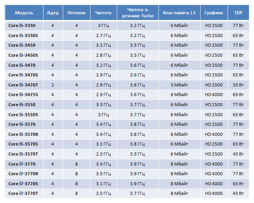The height and width of the screenshot is (203, 254).
Task: Select the 3 Мбайт cache cell
Action: pos(179,85)
